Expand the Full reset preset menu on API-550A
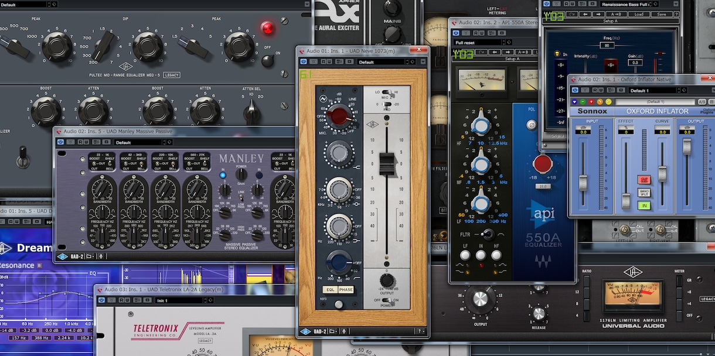 click(479, 43)
